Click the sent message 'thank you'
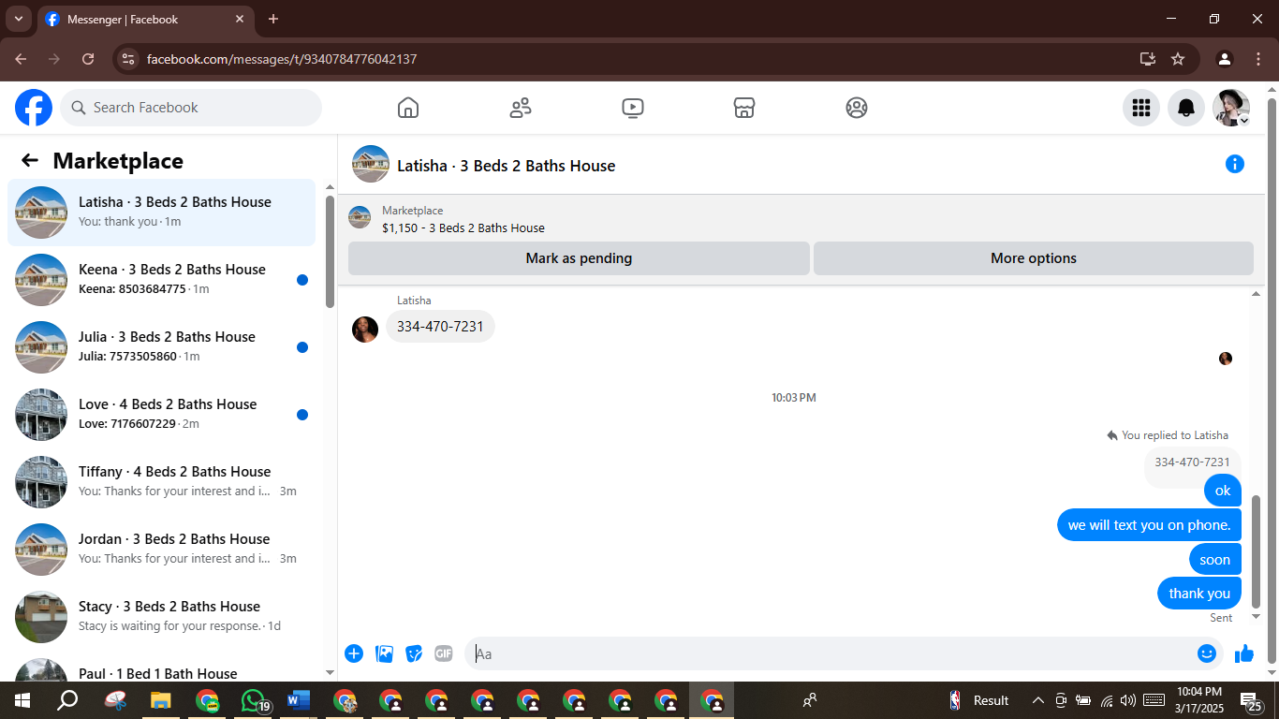This screenshot has height=719, width=1279. (1199, 594)
